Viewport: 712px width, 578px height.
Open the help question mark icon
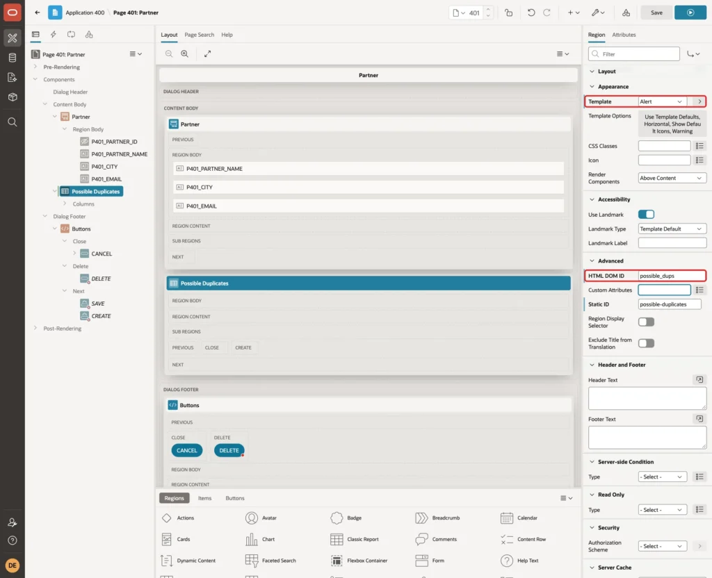point(13,540)
